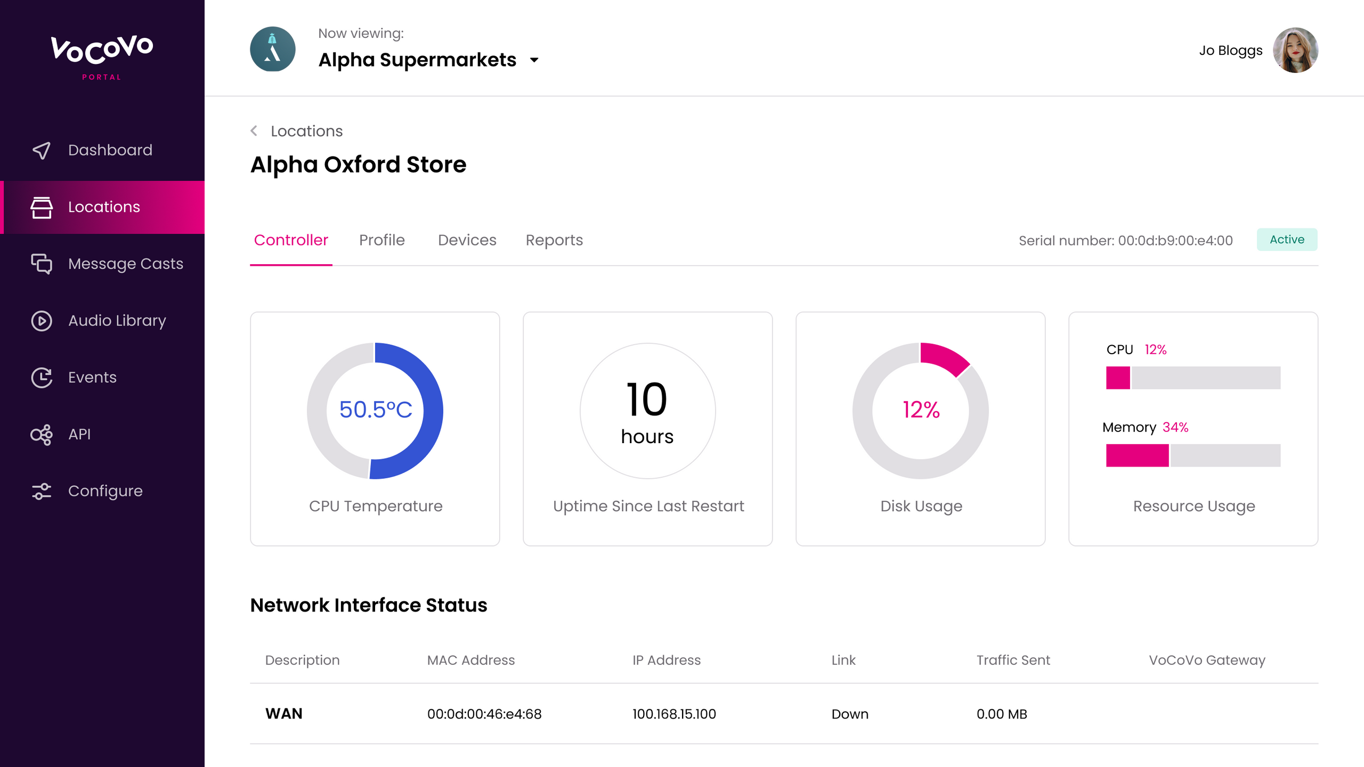This screenshot has height=767, width=1364.
Task: Click the Events clock icon
Action: coord(42,378)
